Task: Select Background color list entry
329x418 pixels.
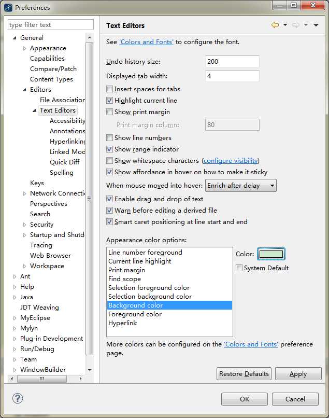Action: coord(169,305)
